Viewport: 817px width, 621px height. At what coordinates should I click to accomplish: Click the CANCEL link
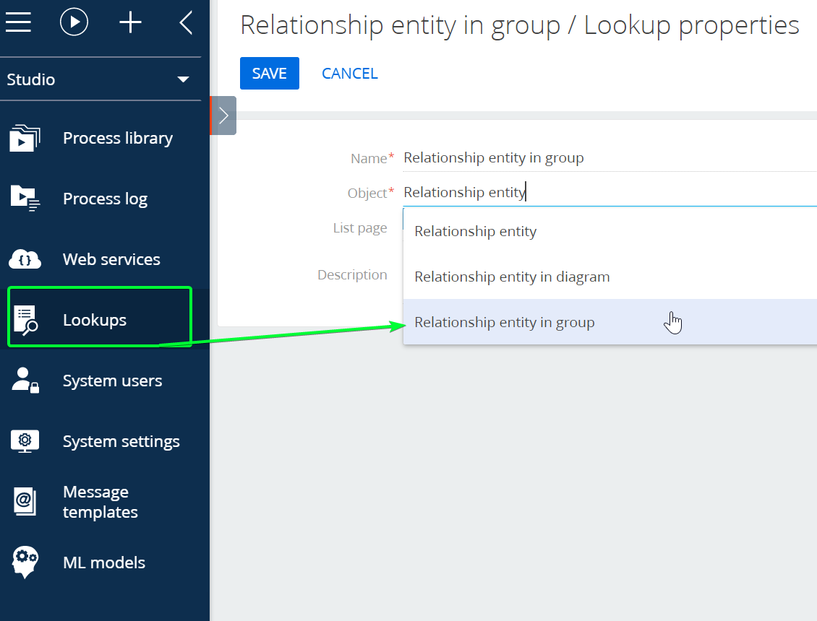coord(350,74)
